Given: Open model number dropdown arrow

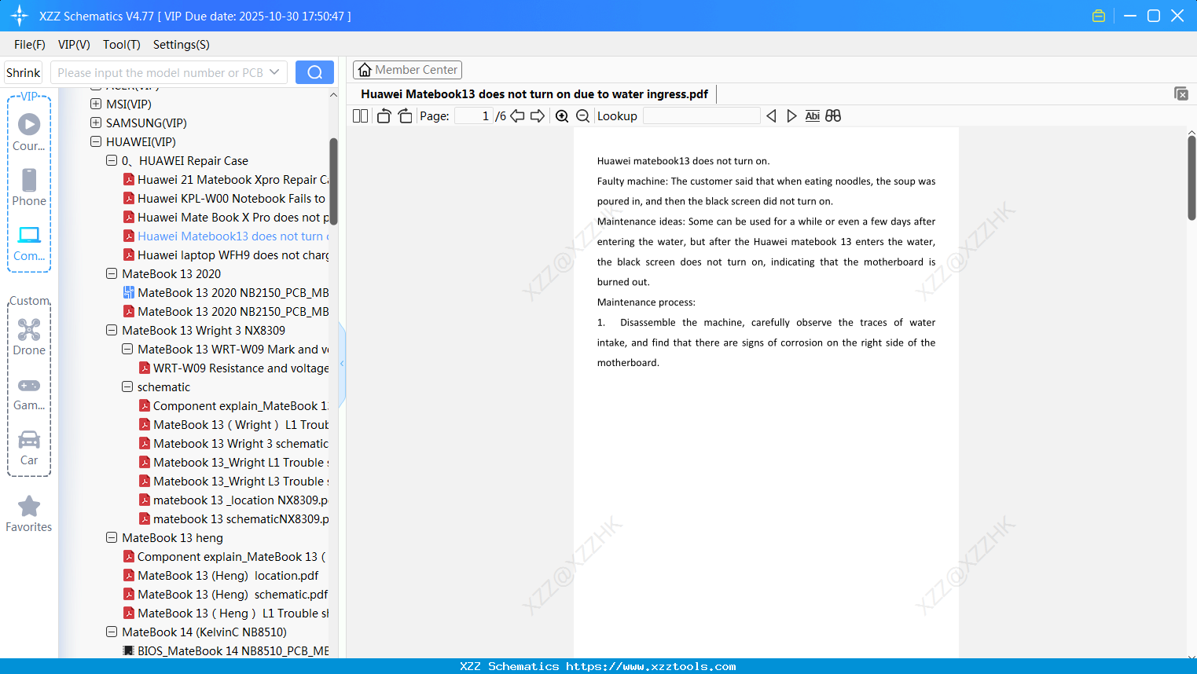Looking at the screenshot, I should (x=274, y=72).
